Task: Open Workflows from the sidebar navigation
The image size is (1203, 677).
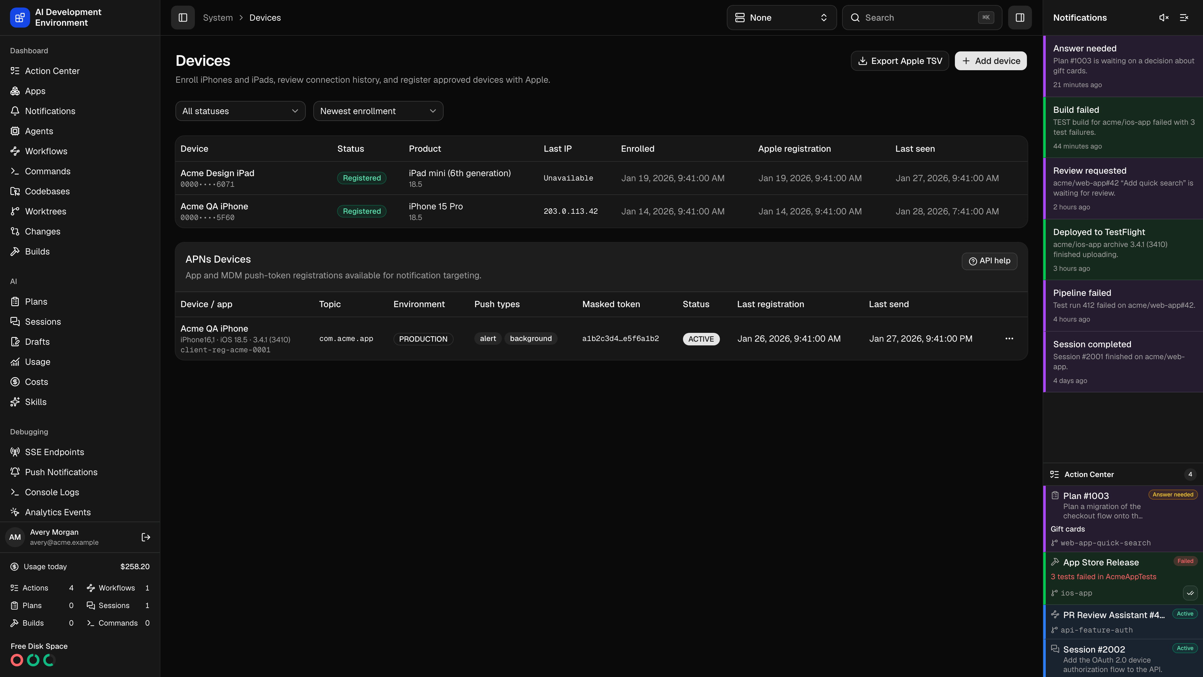Action: coord(80,151)
